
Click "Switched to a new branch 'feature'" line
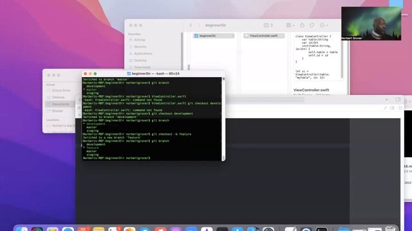(x=112, y=137)
